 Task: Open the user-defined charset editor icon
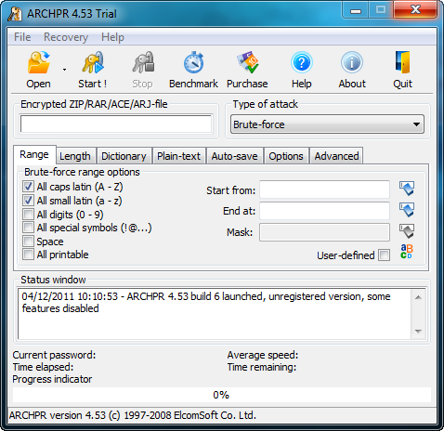click(407, 252)
